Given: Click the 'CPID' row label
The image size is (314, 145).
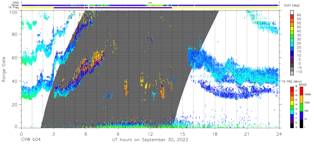Looking at the screenshot, I should coord(16,3).
